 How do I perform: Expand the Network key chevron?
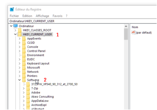[x=20, y=72]
